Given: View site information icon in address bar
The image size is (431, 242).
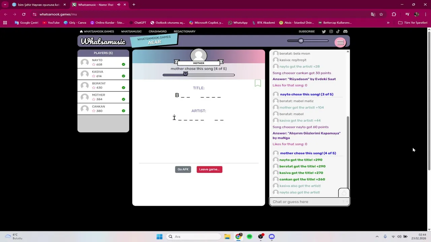Looking at the screenshot, I should pyautogui.click(x=34, y=14).
